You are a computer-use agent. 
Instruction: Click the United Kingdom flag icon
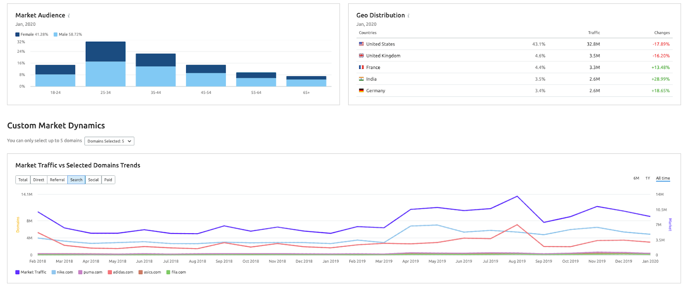point(361,56)
